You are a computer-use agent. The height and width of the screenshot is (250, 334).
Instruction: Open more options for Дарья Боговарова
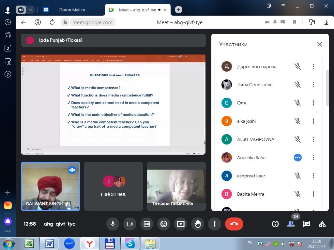click(x=313, y=66)
